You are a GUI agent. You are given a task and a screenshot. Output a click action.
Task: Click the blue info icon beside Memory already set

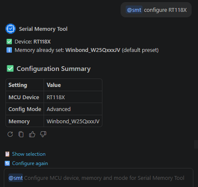coord(9,50)
